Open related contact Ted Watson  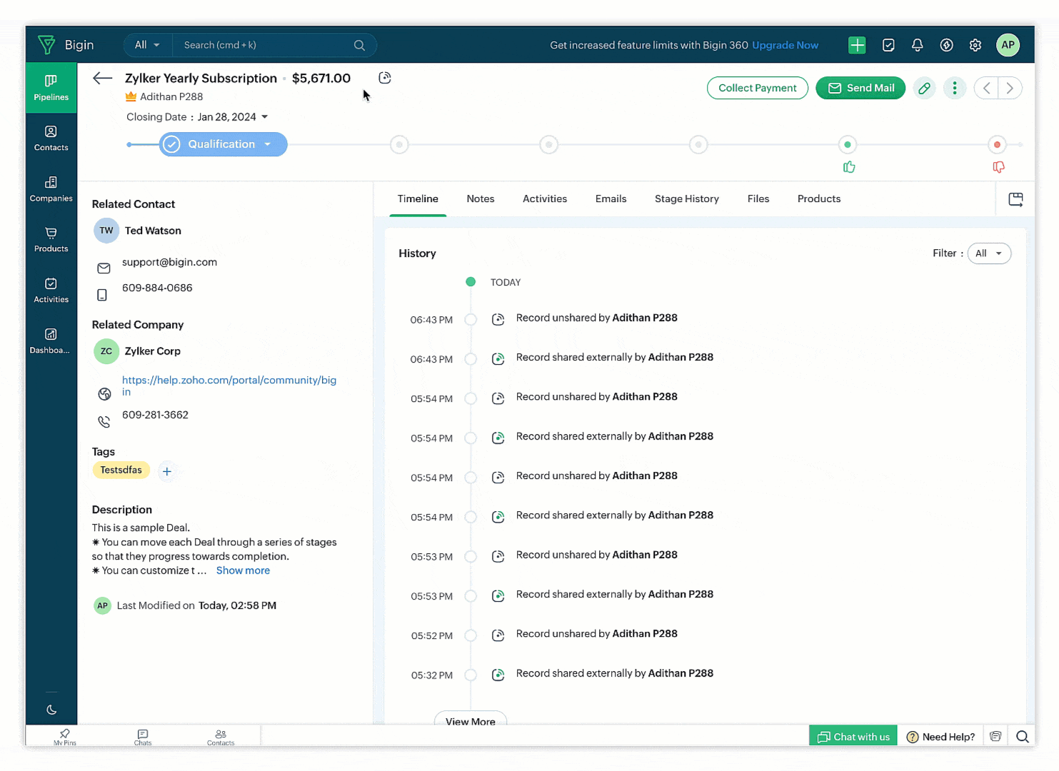153,231
